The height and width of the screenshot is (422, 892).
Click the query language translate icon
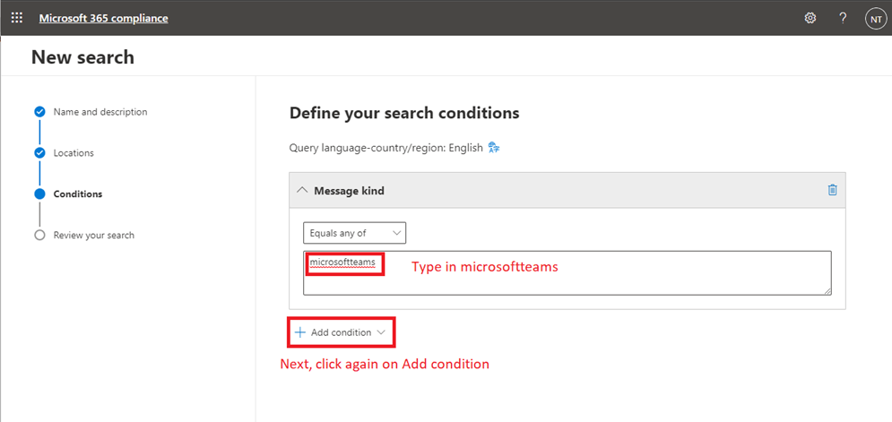tap(494, 148)
